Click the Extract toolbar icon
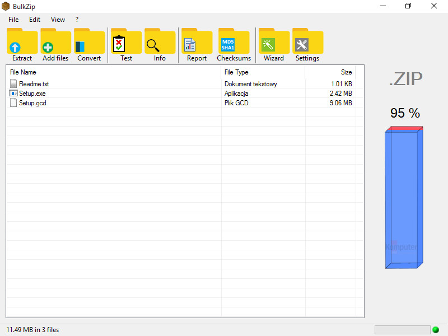This screenshot has height=336, width=448. click(x=22, y=45)
